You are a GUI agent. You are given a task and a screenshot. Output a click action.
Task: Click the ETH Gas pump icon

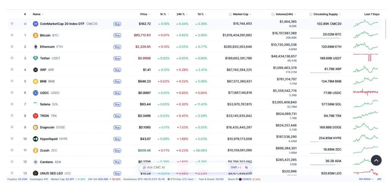point(169,179)
